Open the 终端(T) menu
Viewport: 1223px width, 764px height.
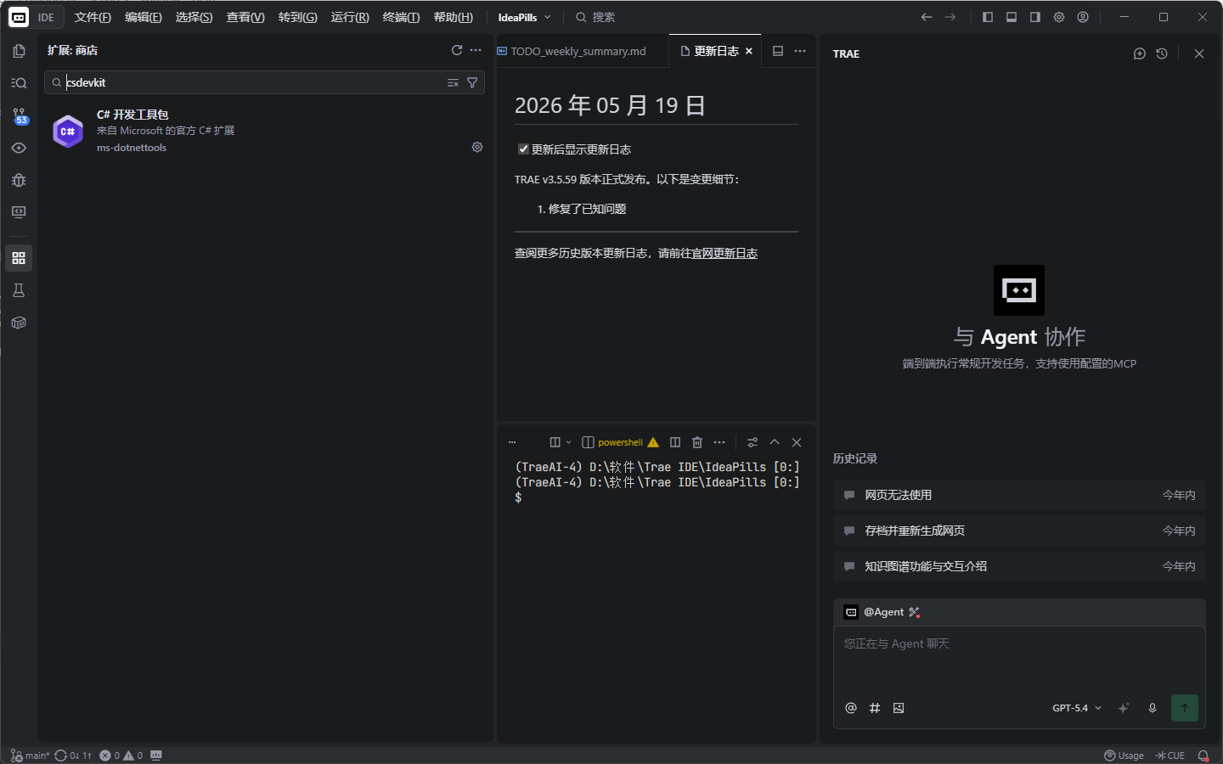click(x=401, y=17)
